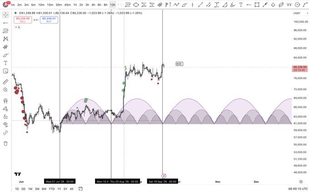Select the zigzag path tool in top toolbar

[x=176, y=5]
